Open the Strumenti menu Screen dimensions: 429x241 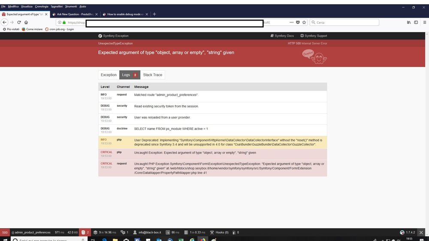[x=71, y=6]
